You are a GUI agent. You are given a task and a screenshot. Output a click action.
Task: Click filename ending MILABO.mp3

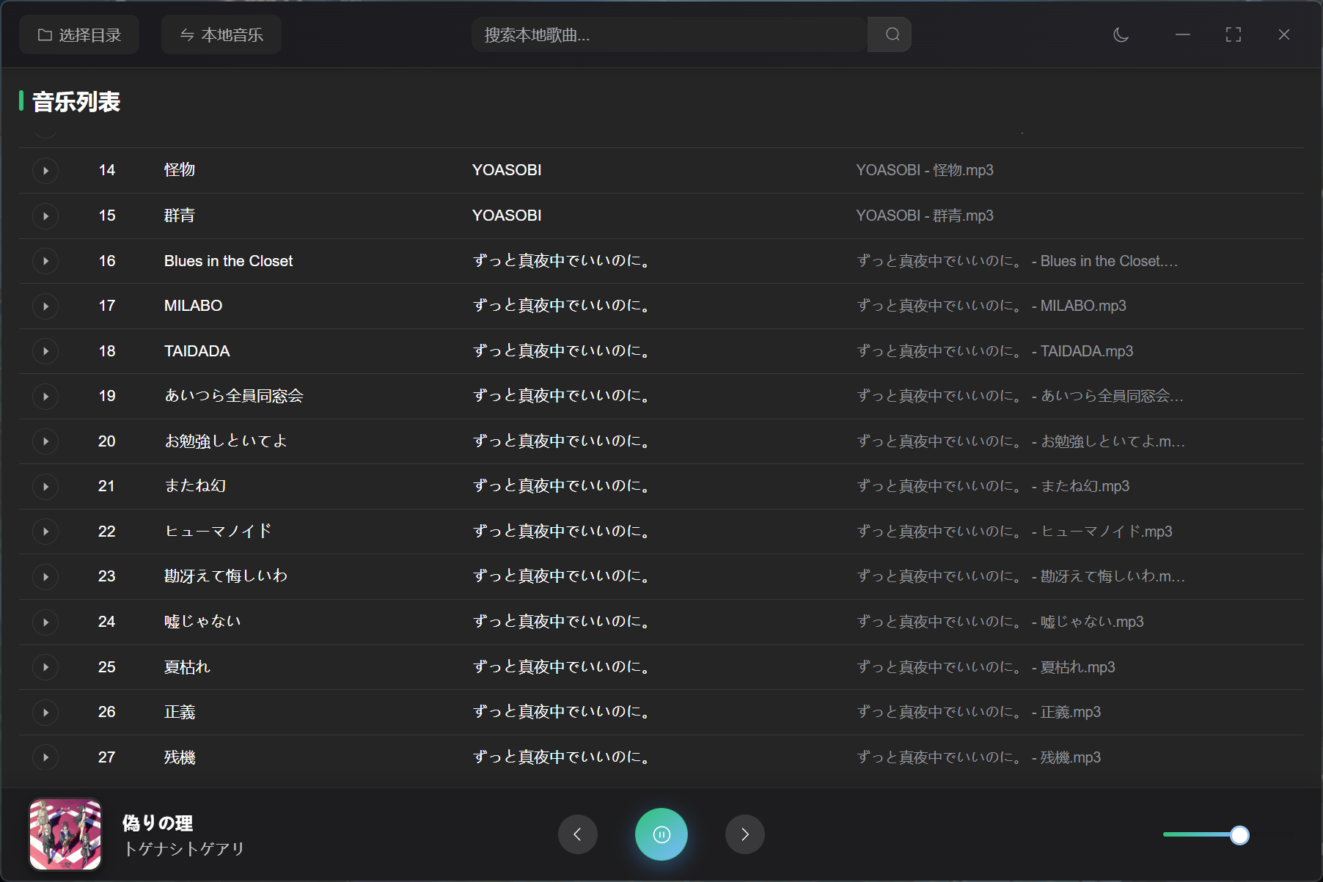pos(992,306)
